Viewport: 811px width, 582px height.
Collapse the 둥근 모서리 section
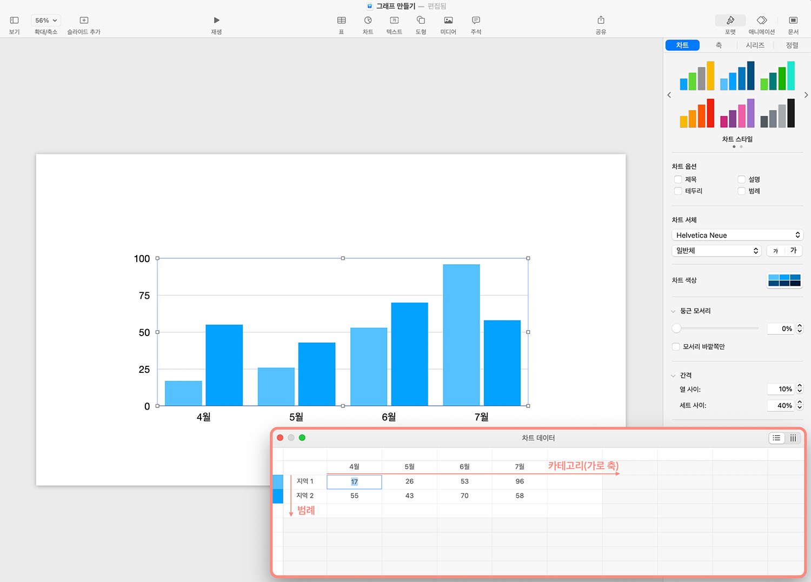click(x=673, y=311)
